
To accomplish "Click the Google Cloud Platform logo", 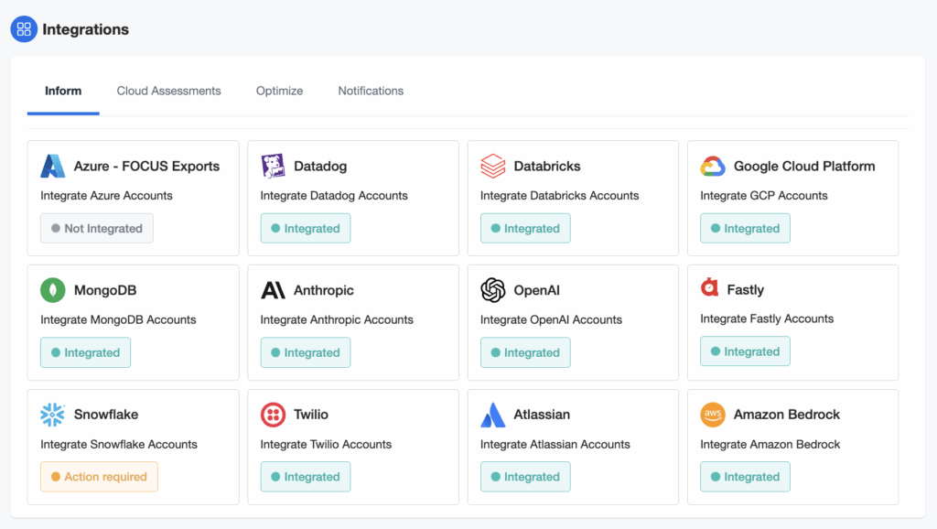I will click(x=713, y=166).
